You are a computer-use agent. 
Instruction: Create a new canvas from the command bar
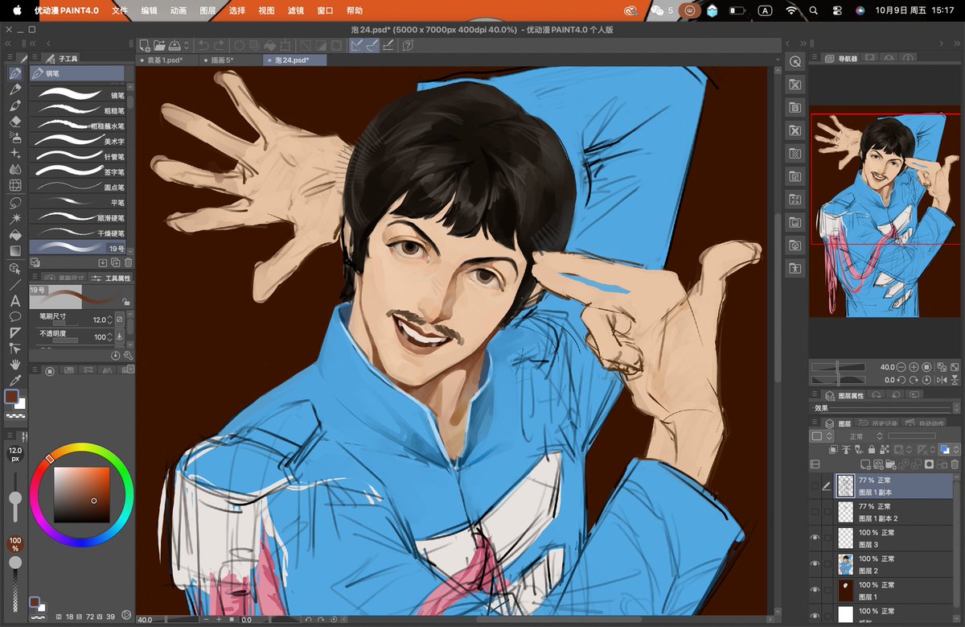pyautogui.click(x=145, y=46)
